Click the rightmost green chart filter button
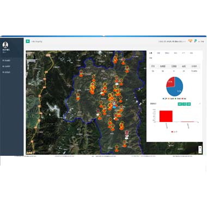 188,104
